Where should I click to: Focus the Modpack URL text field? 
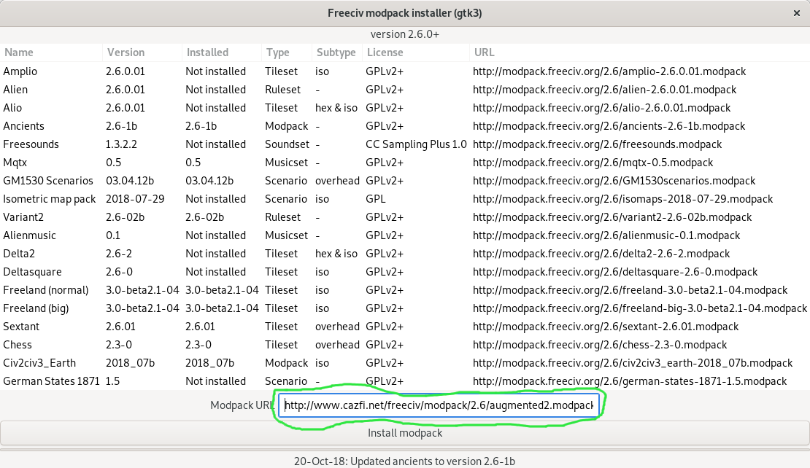438,405
